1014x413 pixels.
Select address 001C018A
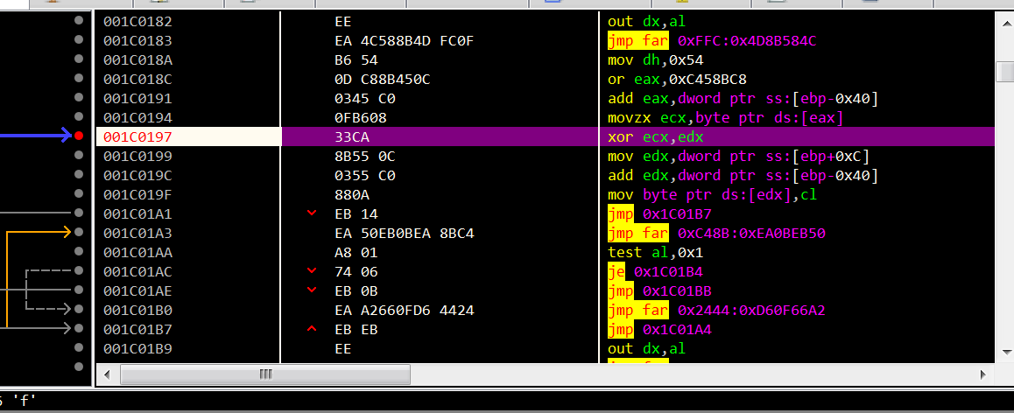click(x=137, y=60)
